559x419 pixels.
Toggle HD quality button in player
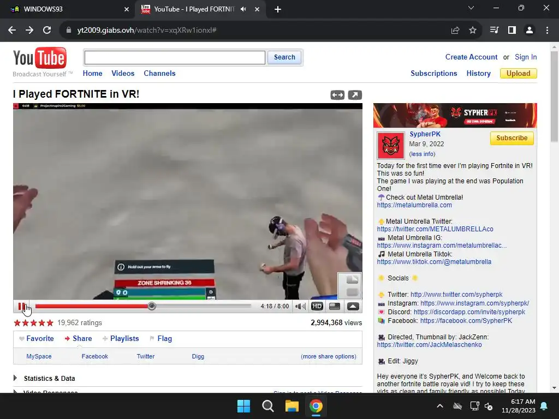317,306
